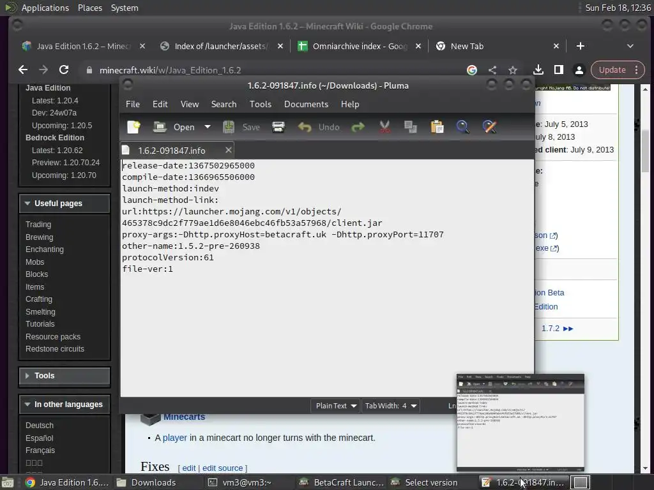Open Pluma's View menu

(189, 104)
